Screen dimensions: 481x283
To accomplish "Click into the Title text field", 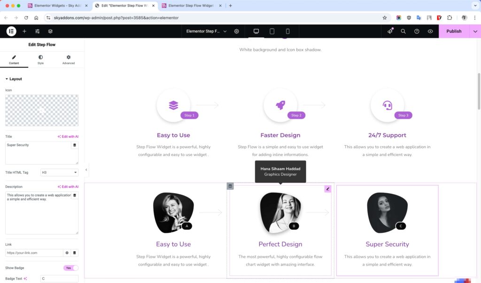I will tap(38, 153).
